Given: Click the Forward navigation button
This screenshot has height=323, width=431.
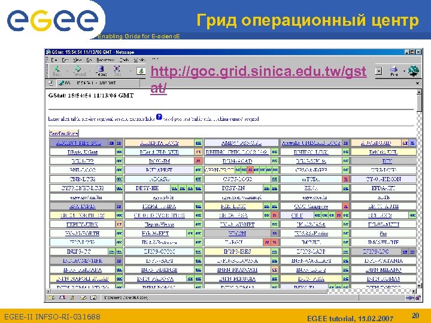Looking at the screenshot, I should coord(78,71).
